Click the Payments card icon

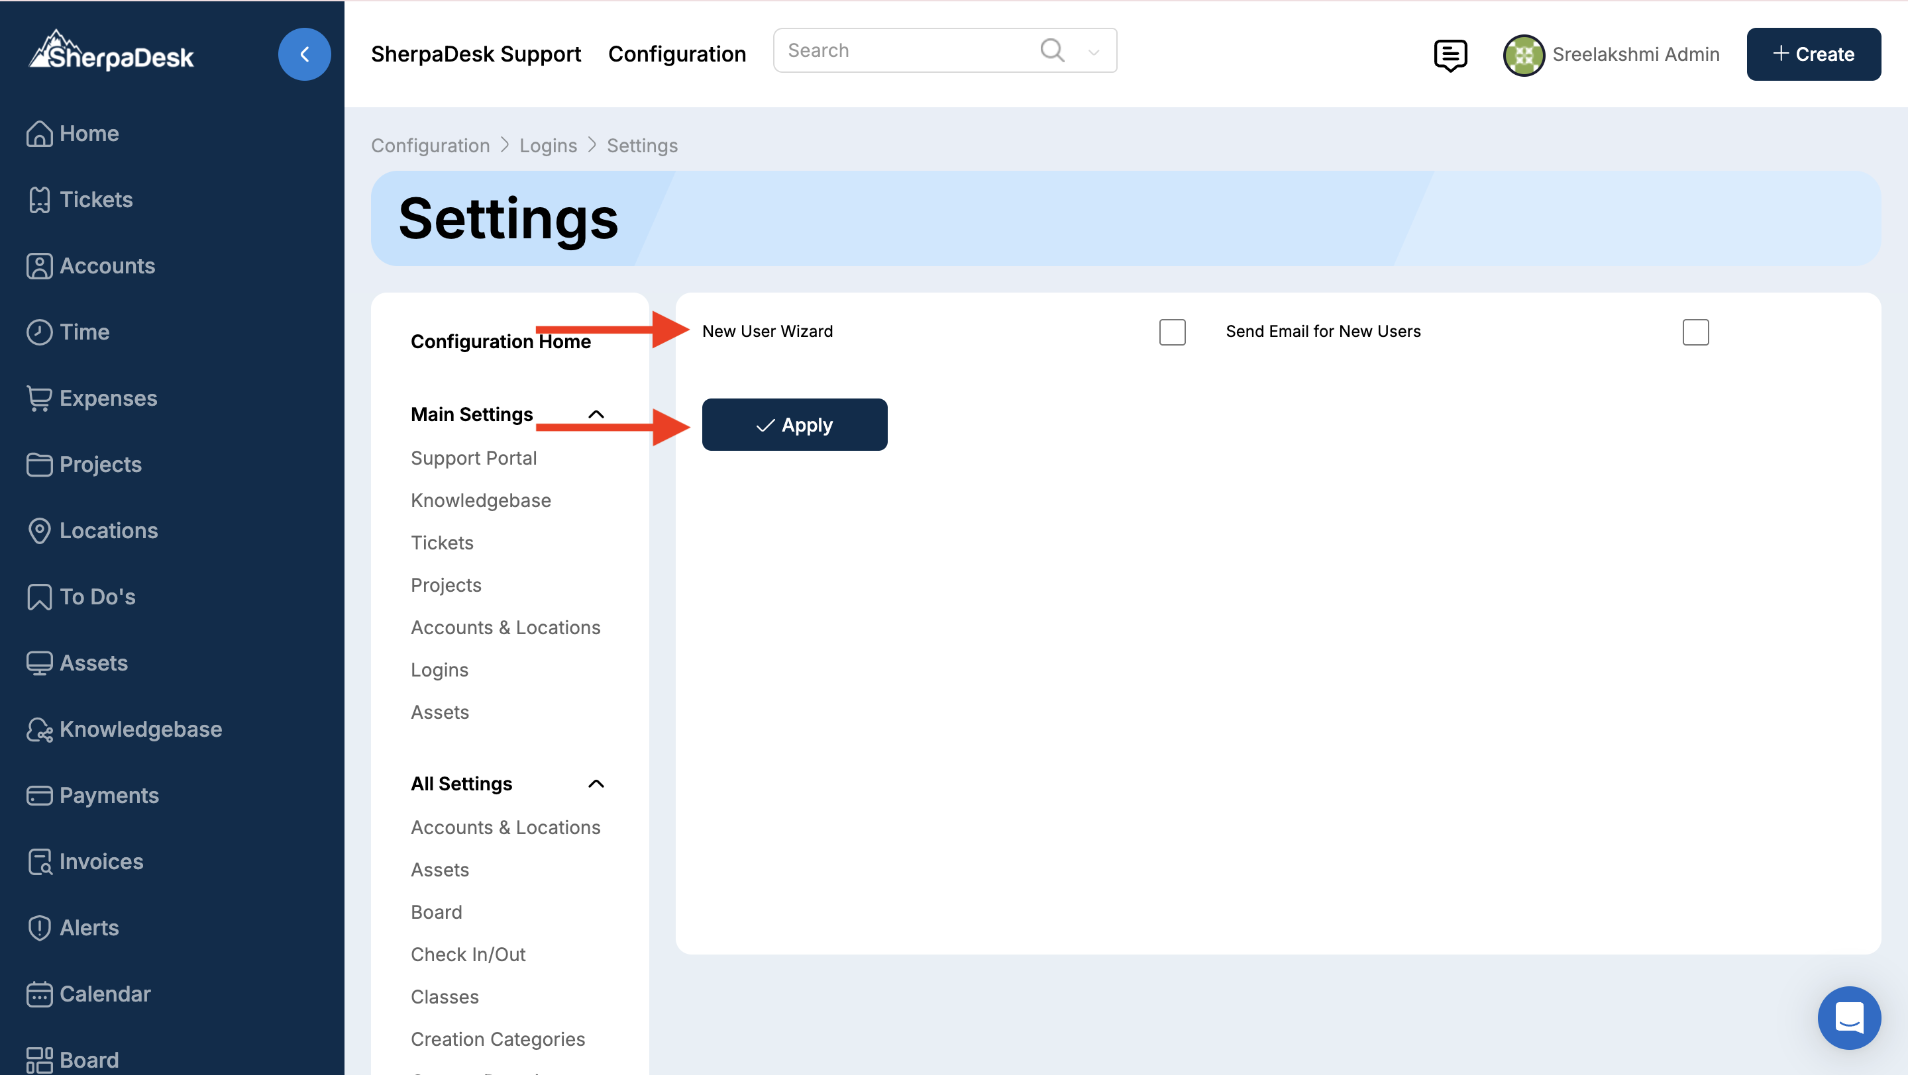(x=39, y=796)
